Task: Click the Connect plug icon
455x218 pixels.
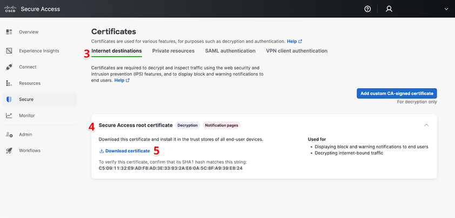Action: click(9, 67)
